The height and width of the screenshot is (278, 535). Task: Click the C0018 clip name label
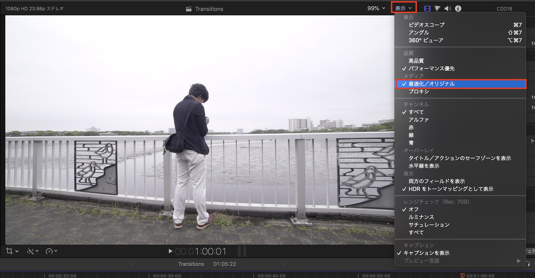504,9
